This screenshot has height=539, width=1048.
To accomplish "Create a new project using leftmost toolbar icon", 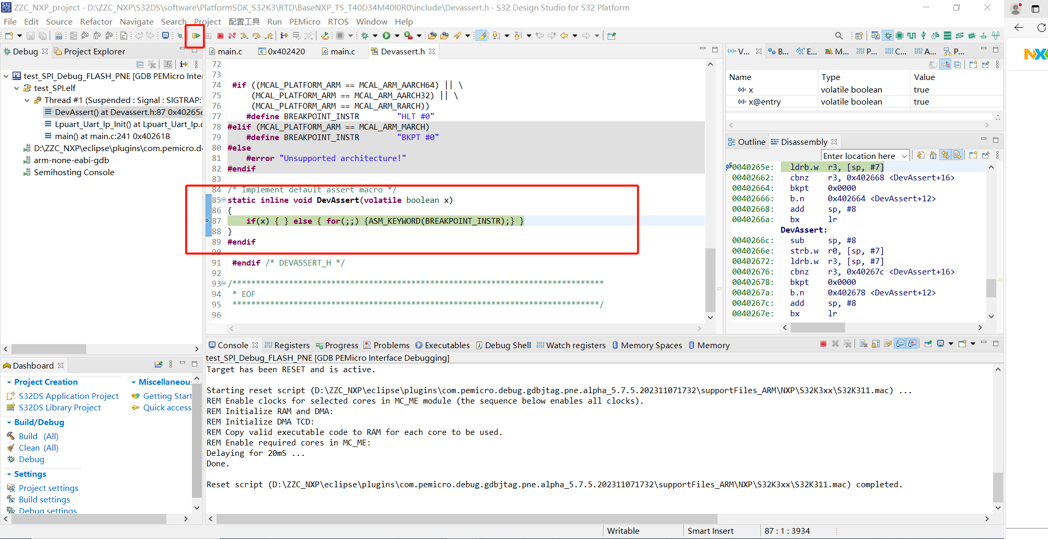I will (x=8, y=36).
